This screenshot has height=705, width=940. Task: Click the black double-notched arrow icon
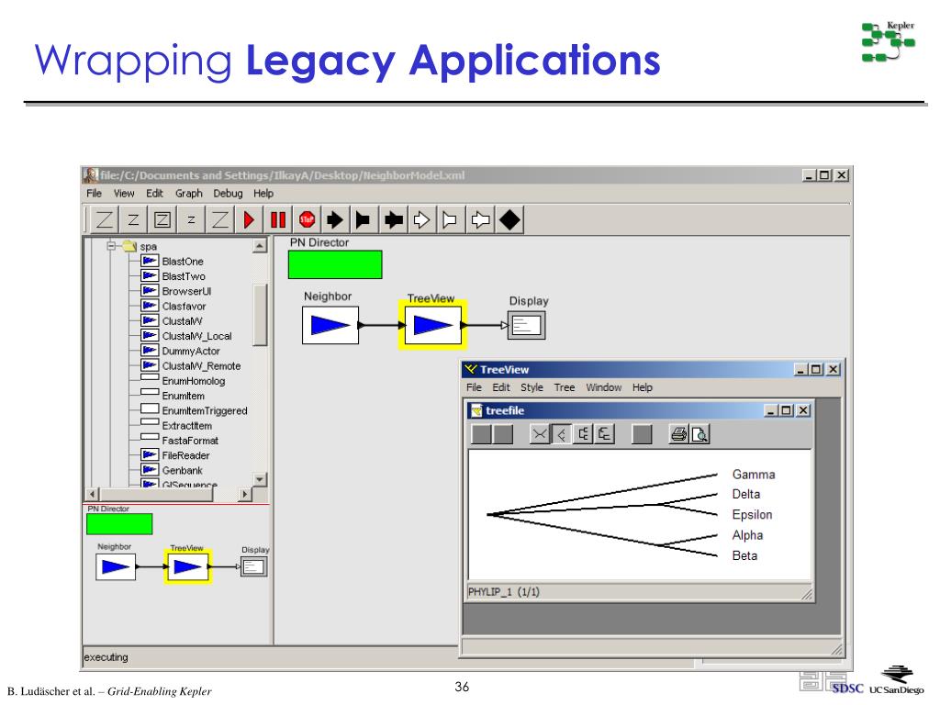click(x=393, y=219)
